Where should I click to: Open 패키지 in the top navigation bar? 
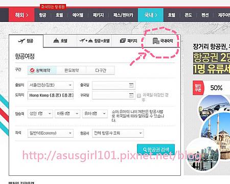click(x=98, y=15)
